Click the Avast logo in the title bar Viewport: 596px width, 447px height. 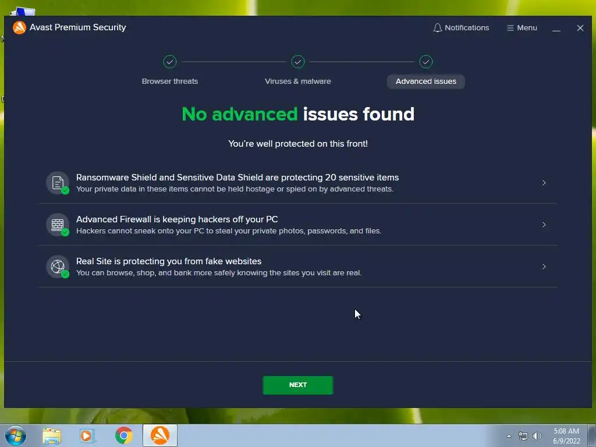click(x=19, y=27)
